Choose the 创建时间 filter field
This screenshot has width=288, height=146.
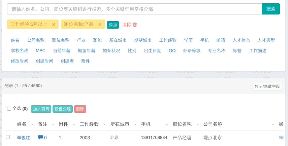(44, 61)
